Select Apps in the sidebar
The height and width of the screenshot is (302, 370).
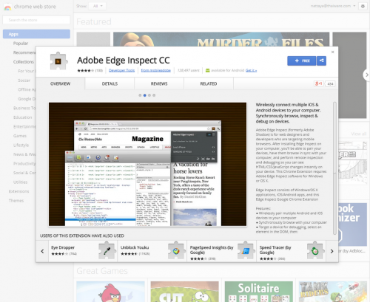[36, 34]
